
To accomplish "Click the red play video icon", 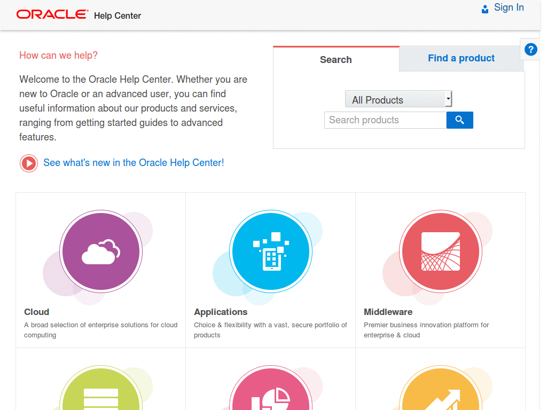I will tap(29, 163).
